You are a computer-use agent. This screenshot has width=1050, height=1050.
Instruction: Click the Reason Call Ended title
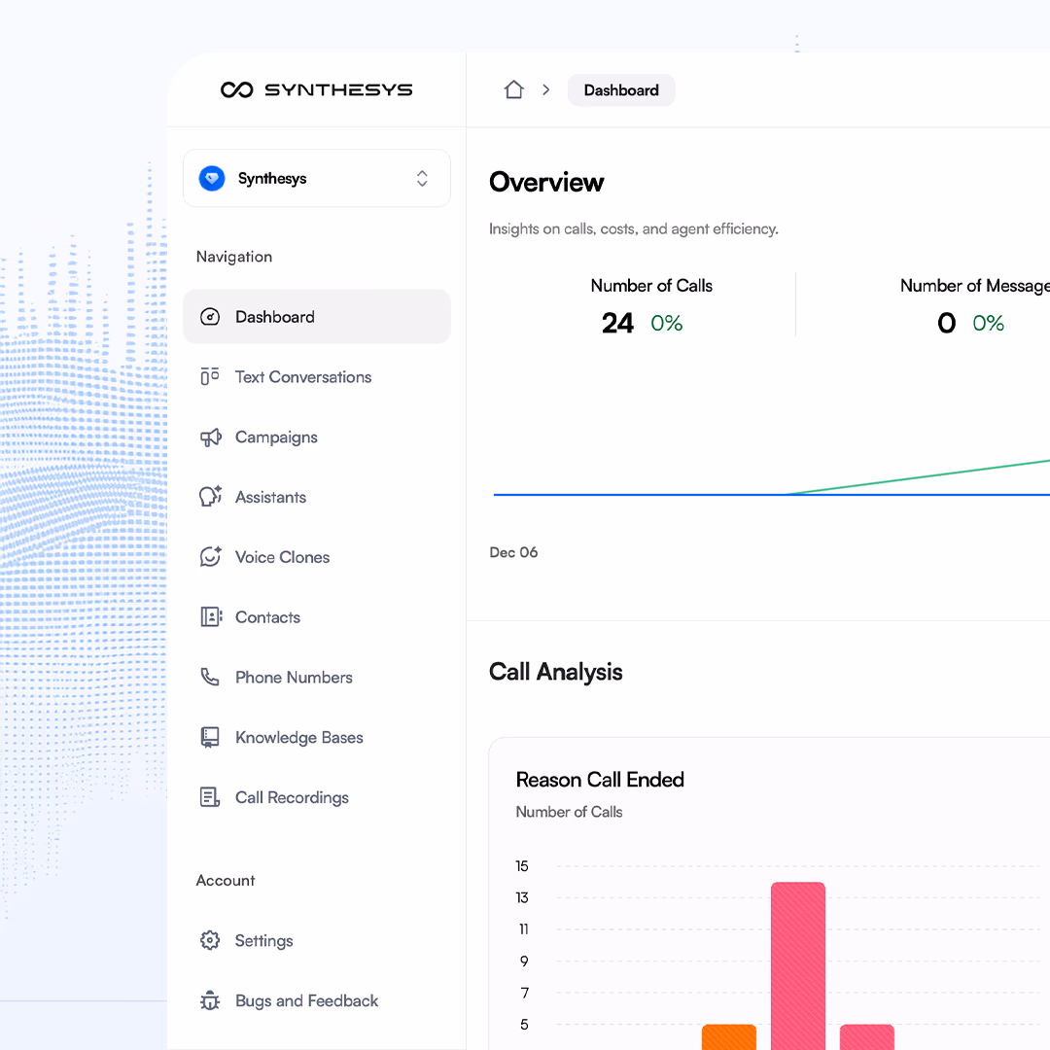(x=599, y=780)
